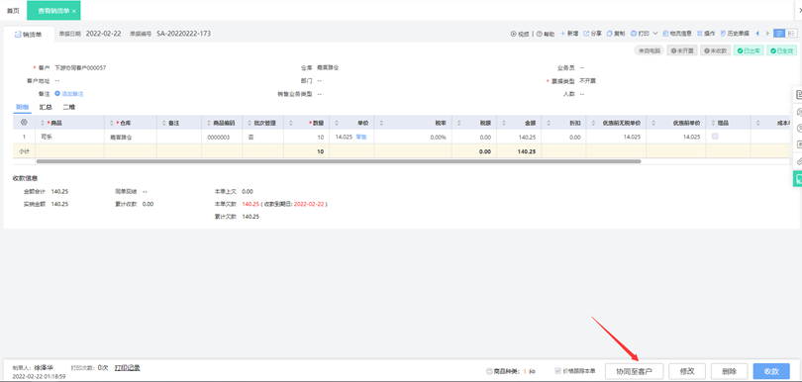Share the order via 分享 icon
802x382 pixels.
coord(586,34)
